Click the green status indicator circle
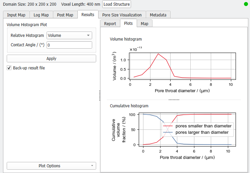The height and width of the screenshot is (173, 250). pyautogui.click(x=246, y=4)
